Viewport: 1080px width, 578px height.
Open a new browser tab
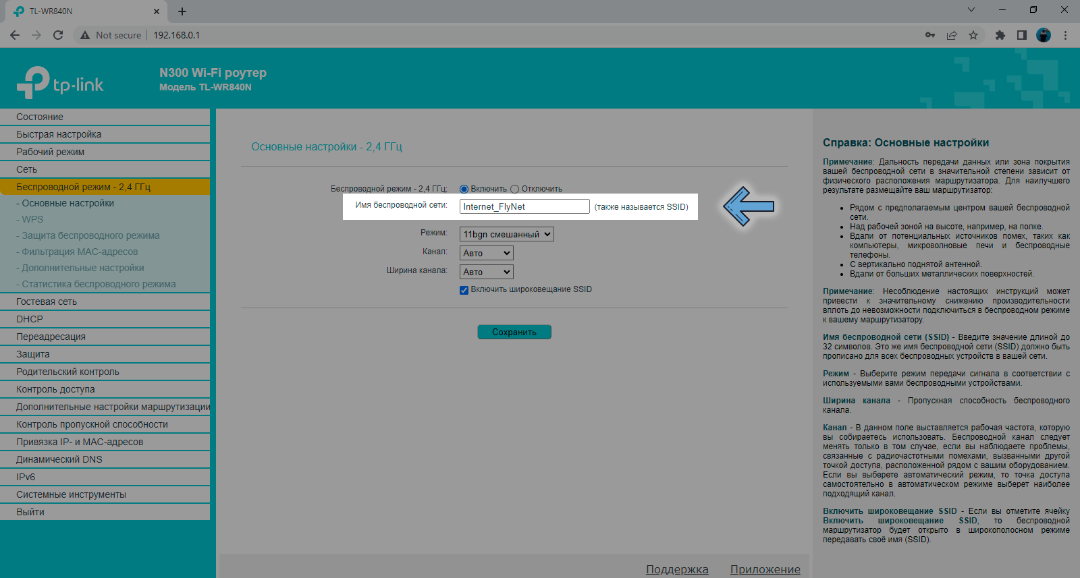click(x=182, y=11)
